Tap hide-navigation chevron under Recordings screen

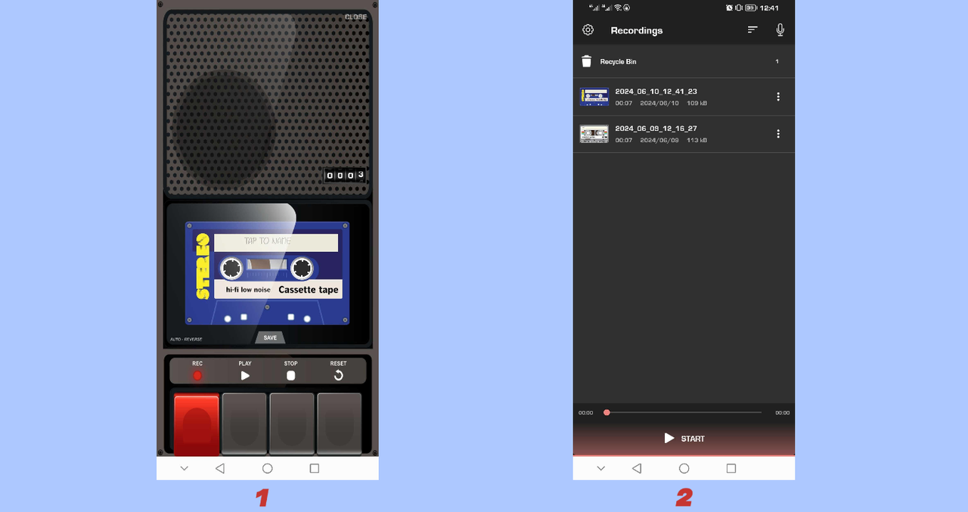(601, 468)
